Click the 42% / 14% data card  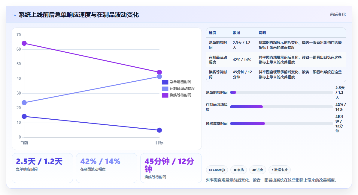tap(107, 168)
